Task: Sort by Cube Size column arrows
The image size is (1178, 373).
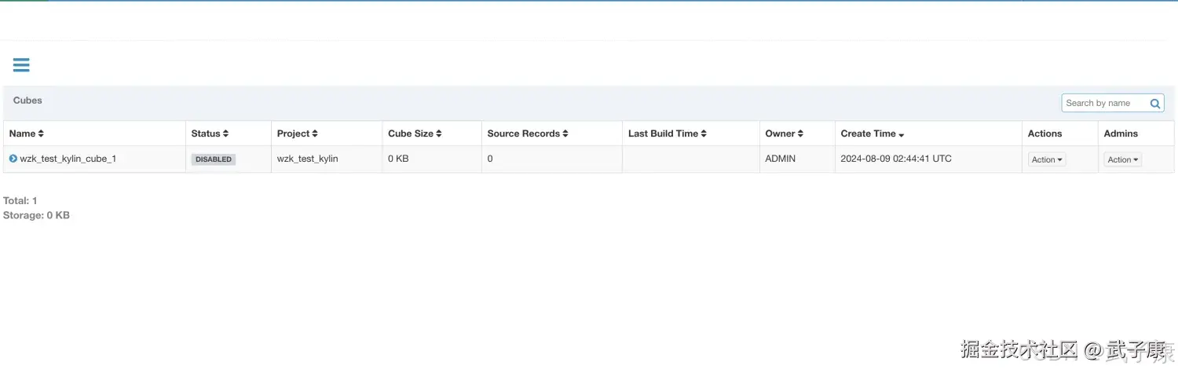Action: click(x=439, y=134)
